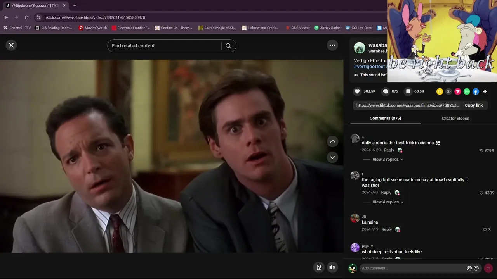This screenshot has height=279, width=497.
Task: Toggle the video mute speaker icon
Action: (332, 267)
